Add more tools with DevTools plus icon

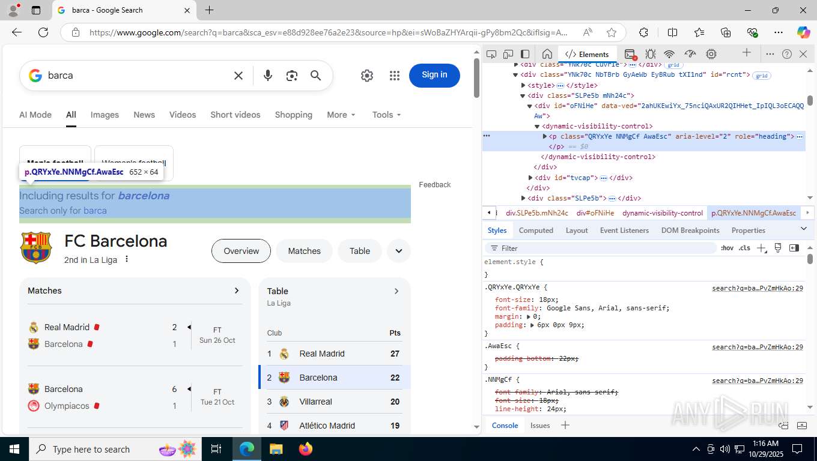point(747,53)
